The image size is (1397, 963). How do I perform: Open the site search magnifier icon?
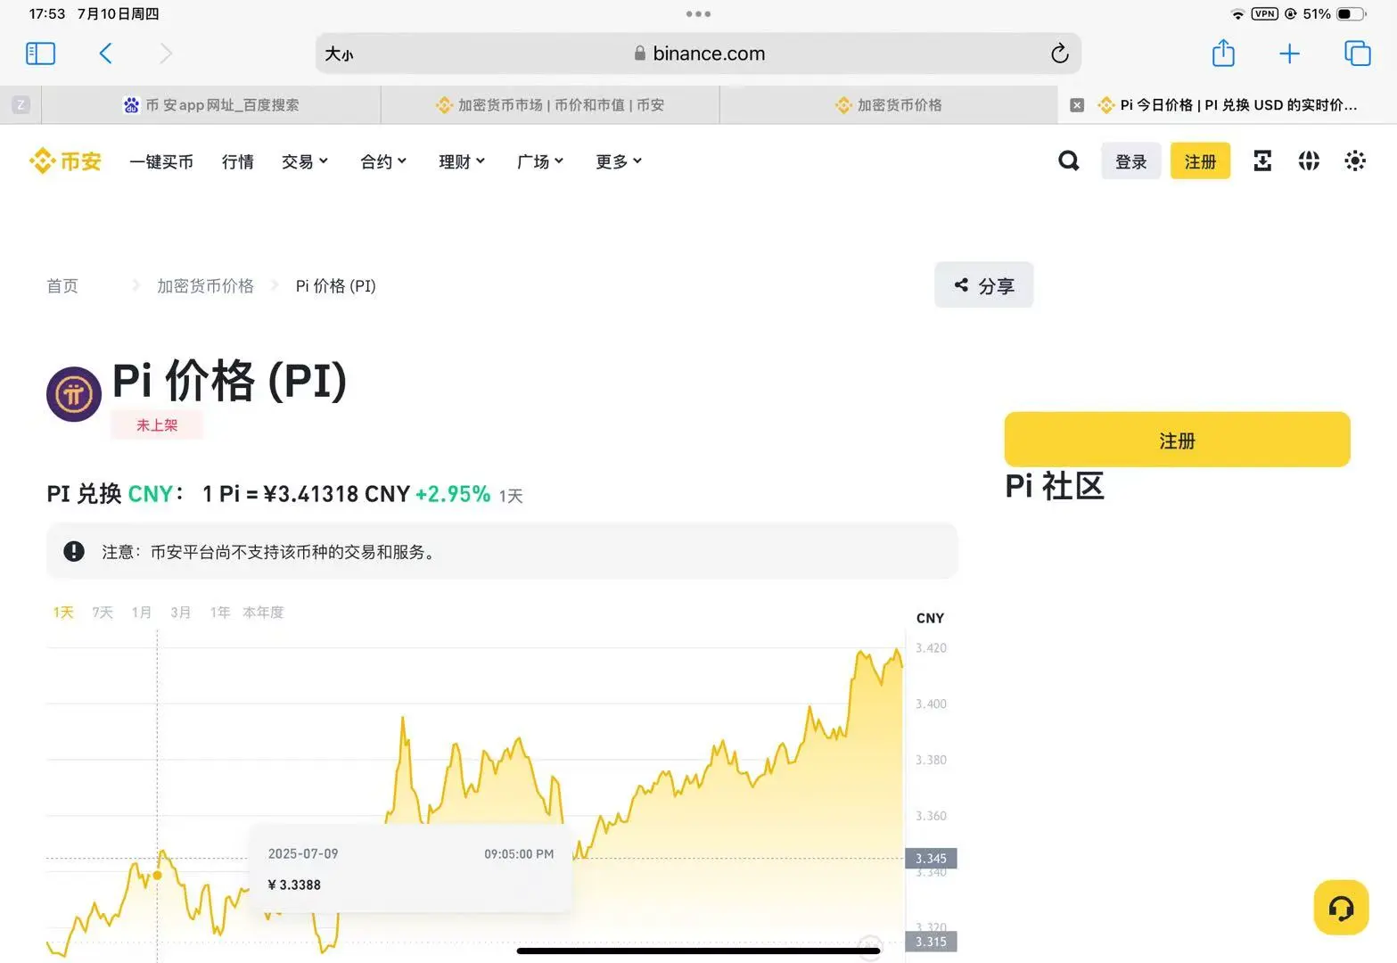[1068, 160]
